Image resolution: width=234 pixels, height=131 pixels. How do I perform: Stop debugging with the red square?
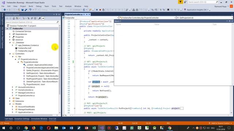(x=100, y=10)
